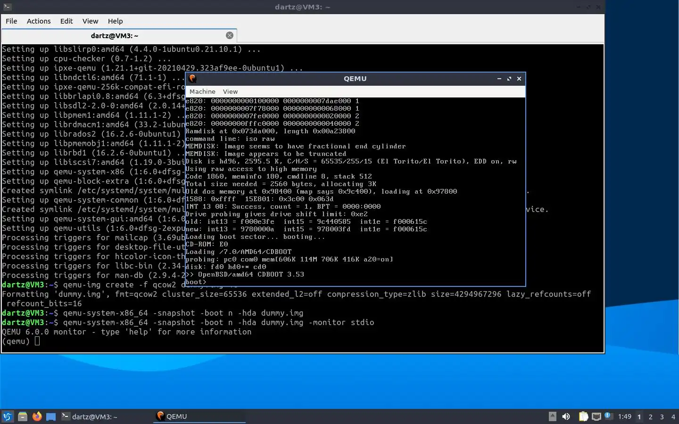The image size is (679, 424).
Task: Open the terminal Edit menu
Action: (66, 21)
